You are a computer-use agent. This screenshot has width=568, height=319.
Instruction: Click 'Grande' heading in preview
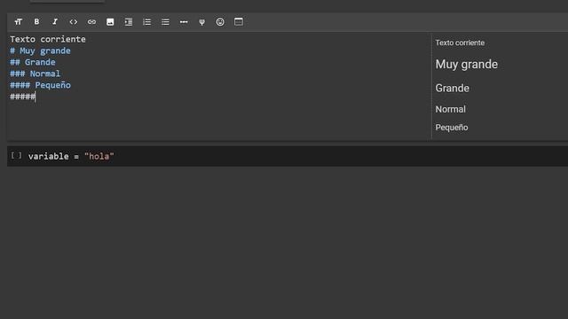(452, 89)
